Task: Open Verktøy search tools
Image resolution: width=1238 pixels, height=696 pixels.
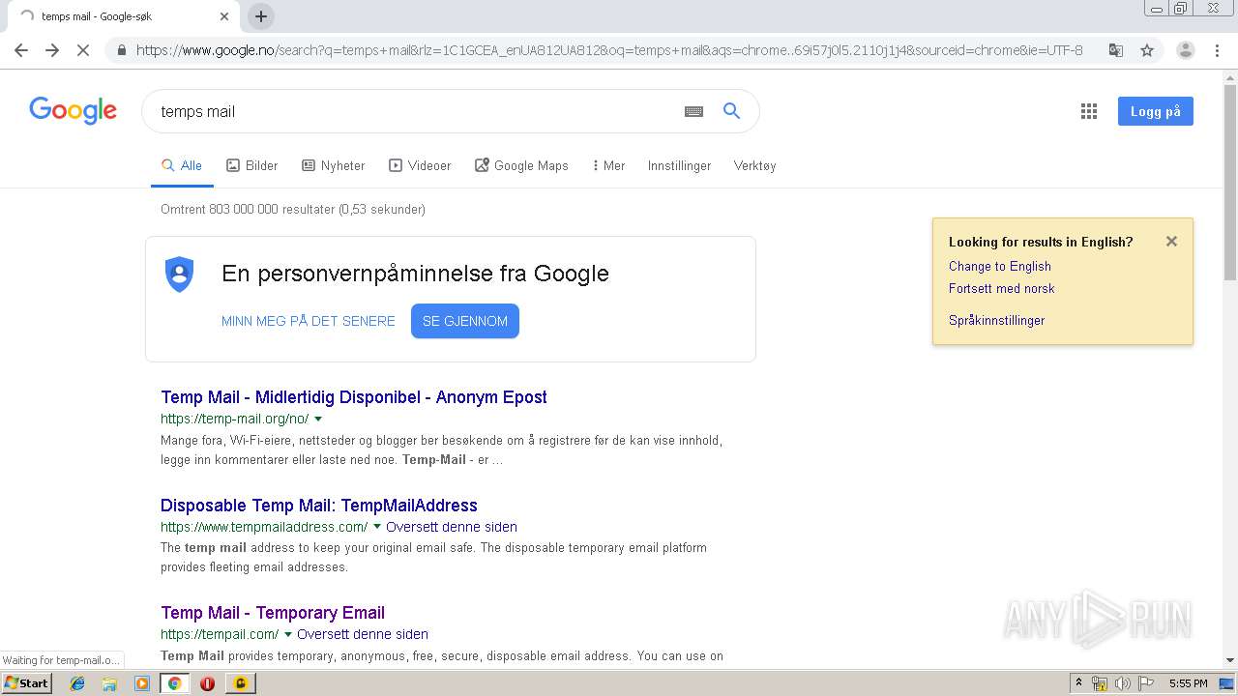Action: [x=754, y=165]
